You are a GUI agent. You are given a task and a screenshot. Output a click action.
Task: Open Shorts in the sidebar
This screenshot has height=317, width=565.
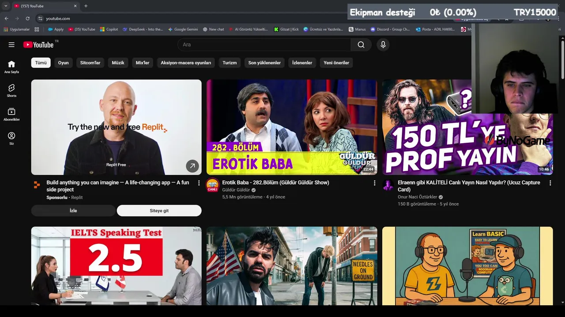coord(11,91)
